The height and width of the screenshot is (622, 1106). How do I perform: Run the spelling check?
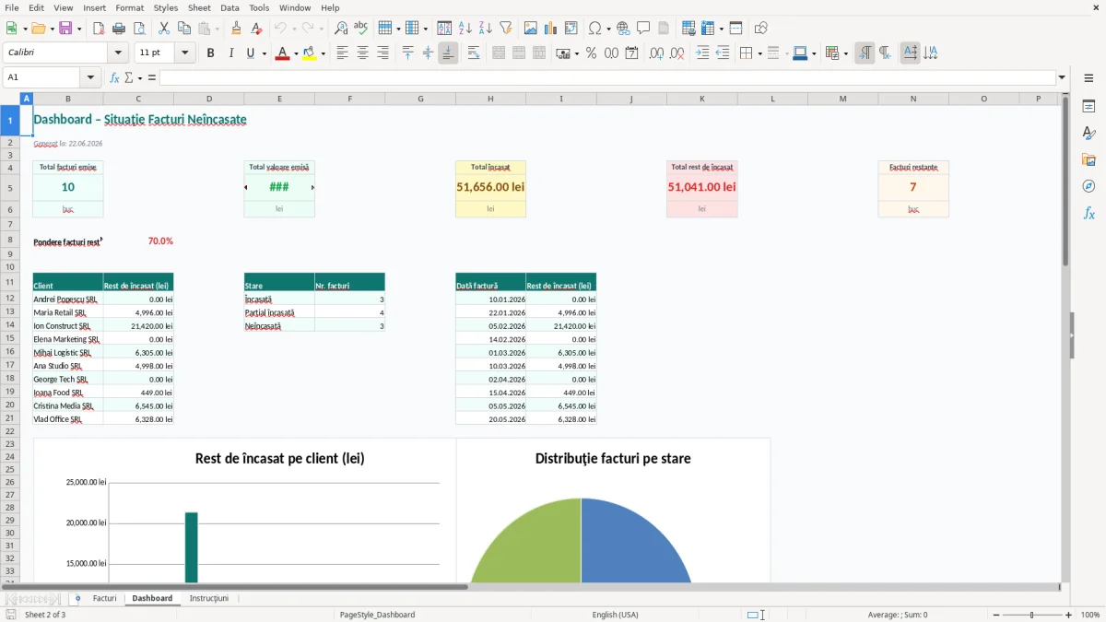[x=361, y=29]
